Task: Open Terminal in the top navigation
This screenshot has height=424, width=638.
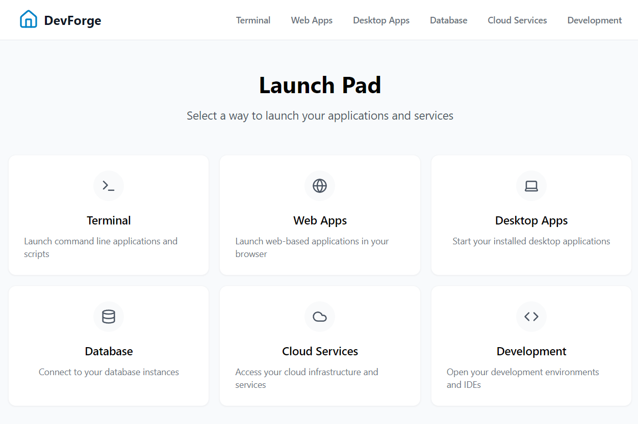Action: click(x=253, y=20)
